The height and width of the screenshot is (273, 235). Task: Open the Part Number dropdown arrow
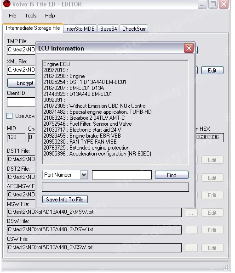84,175
